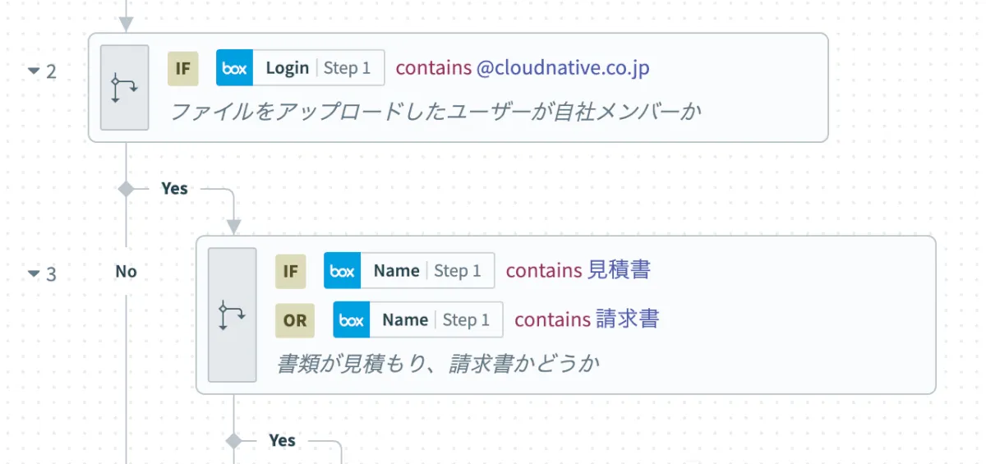The width and height of the screenshot is (986, 464).
Task: Edit the step 3 comment 書類が見積もり
Action: point(437,363)
